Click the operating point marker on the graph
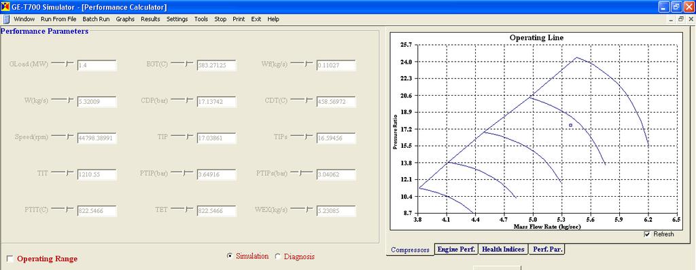The height and width of the screenshot is (270, 696). pos(571,126)
